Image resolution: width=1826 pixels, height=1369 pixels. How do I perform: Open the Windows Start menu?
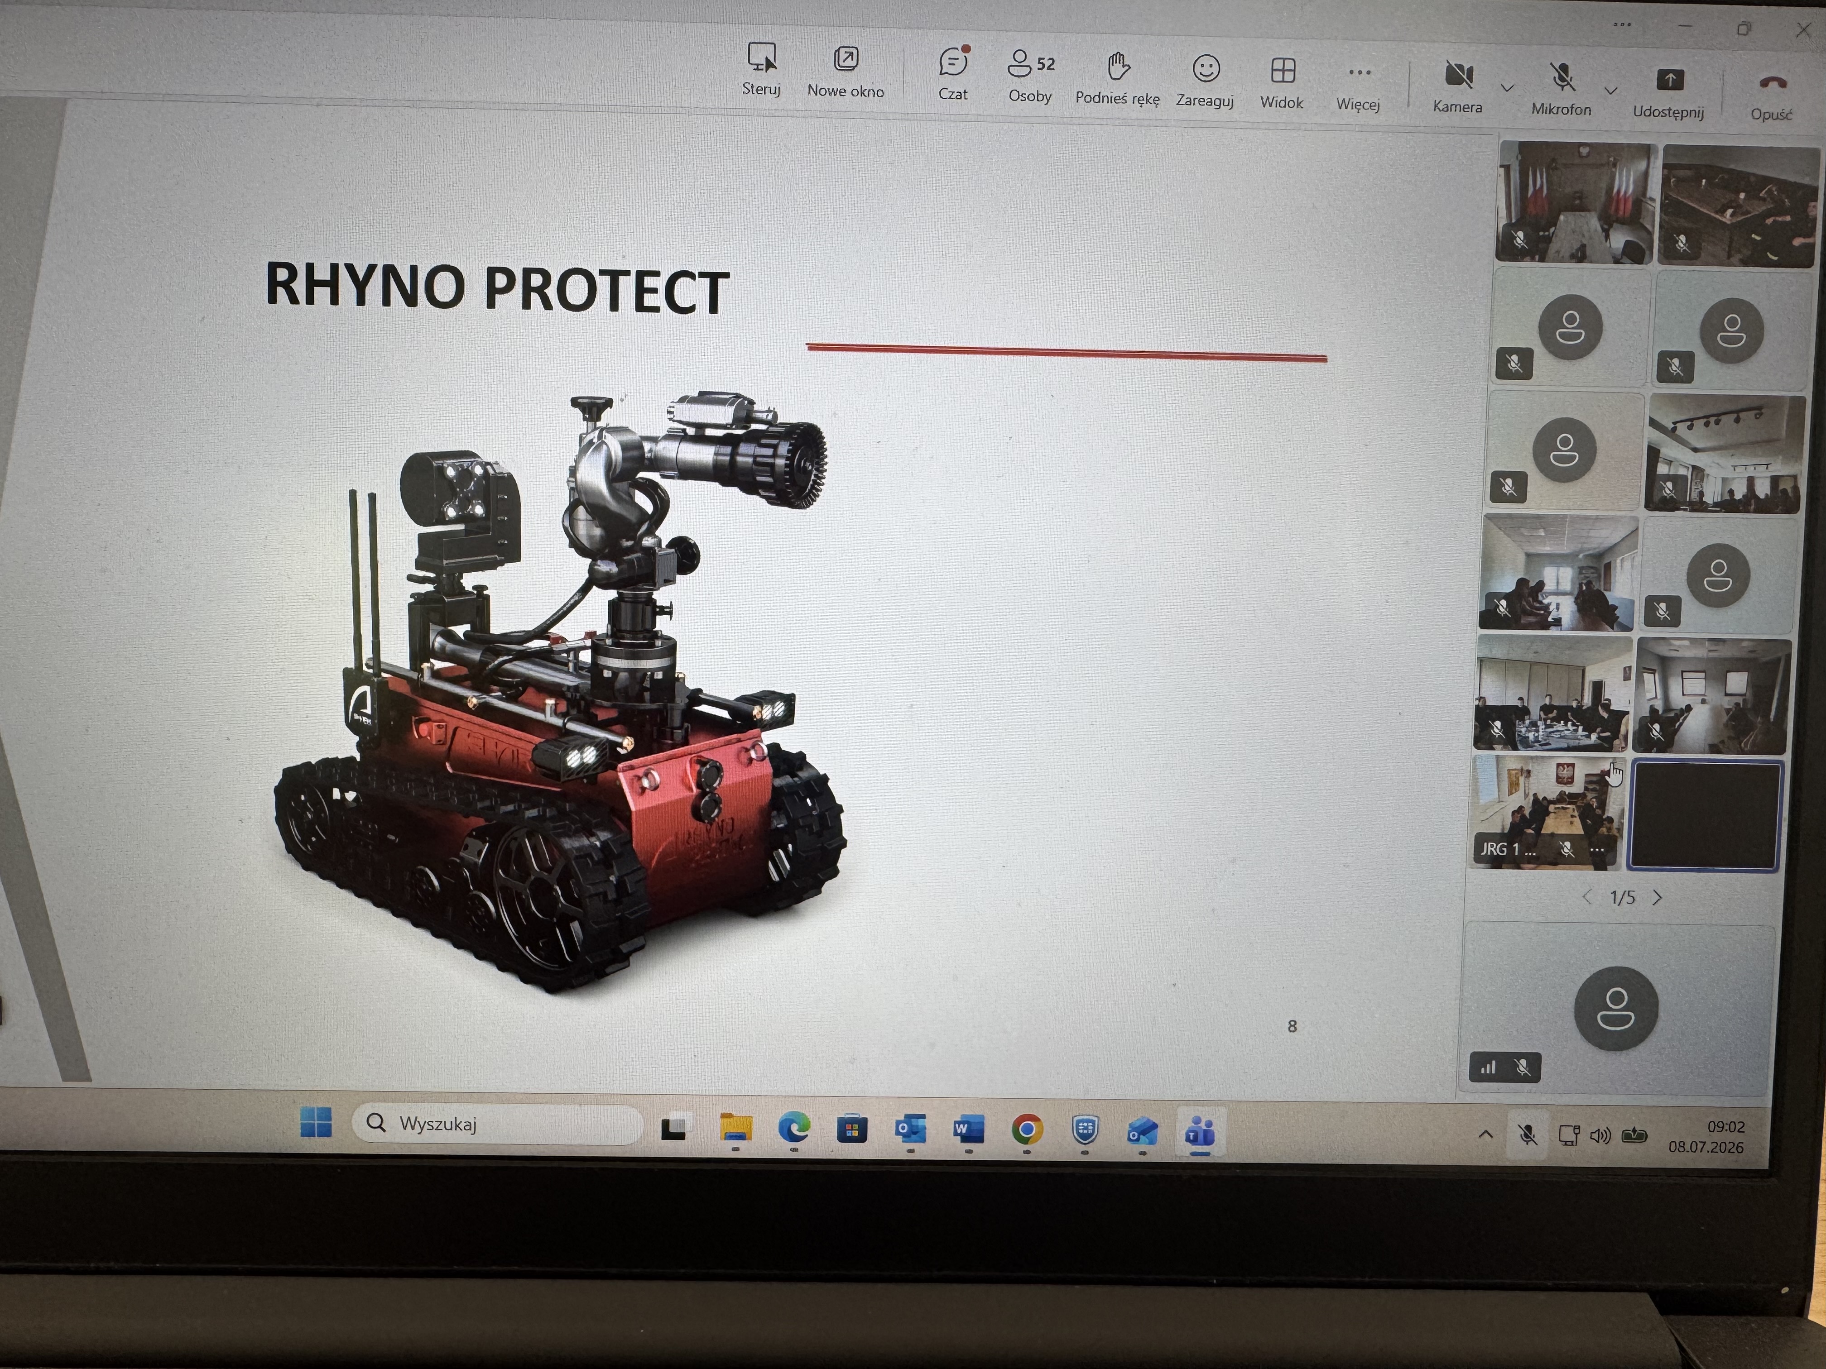point(315,1122)
